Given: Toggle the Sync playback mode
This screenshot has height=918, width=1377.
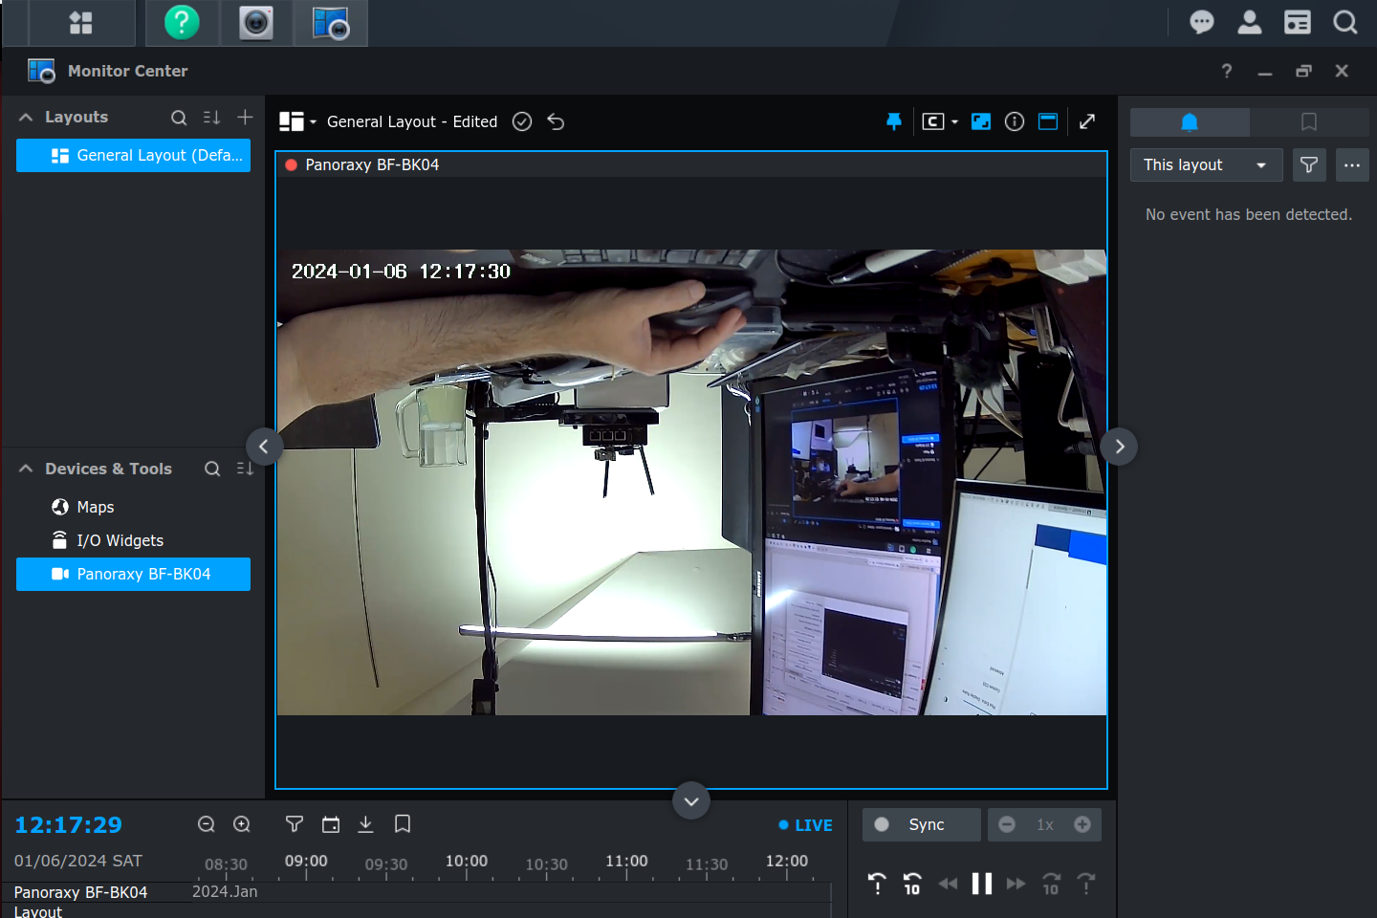Looking at the screenshot, I should (x=921, y=824).
